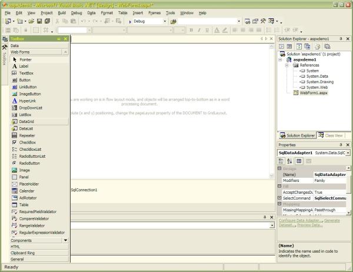This screenshot has width=353, height=272.
Task: Select the HyperLink control in Toolbox
Action: pos(39,101)
